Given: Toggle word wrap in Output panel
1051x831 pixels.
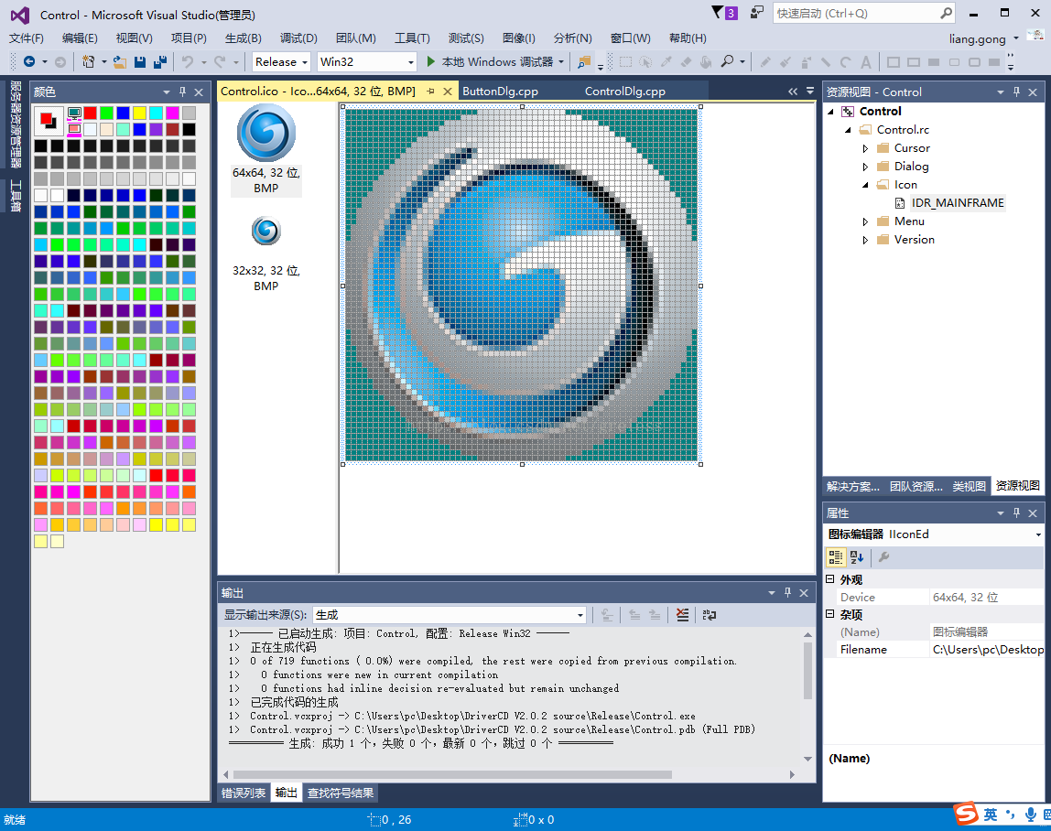Looking at the screenshot, I should pos(710,614).
